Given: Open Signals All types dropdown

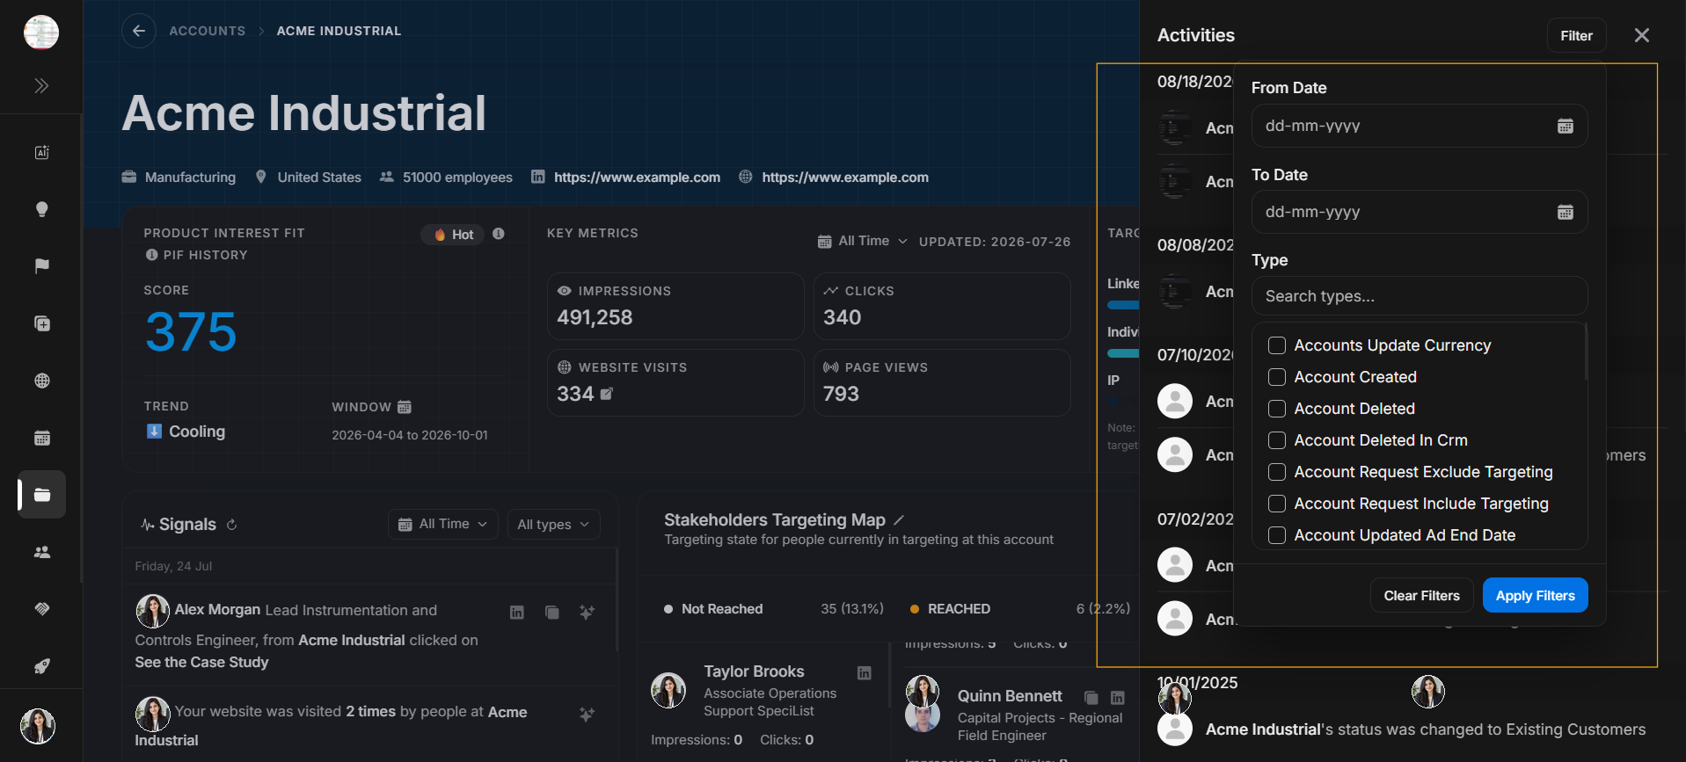Looking at the screenshot, I should click(x=554, y=524).
